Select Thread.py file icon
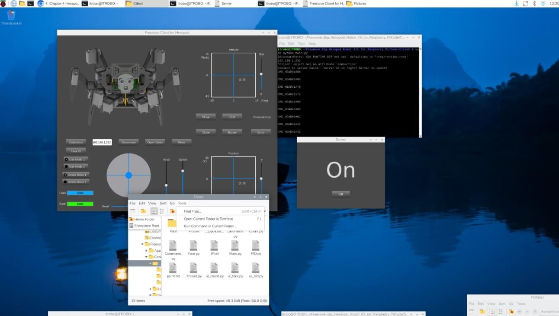The width and height of the screenshot is (559, 316). tap(193, 268)
